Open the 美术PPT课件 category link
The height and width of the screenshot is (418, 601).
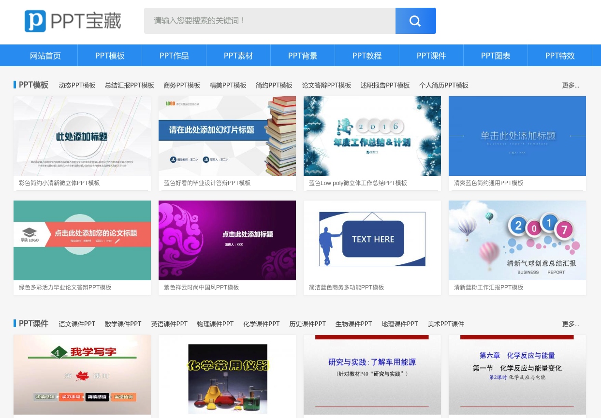click(x=446, y=324)
